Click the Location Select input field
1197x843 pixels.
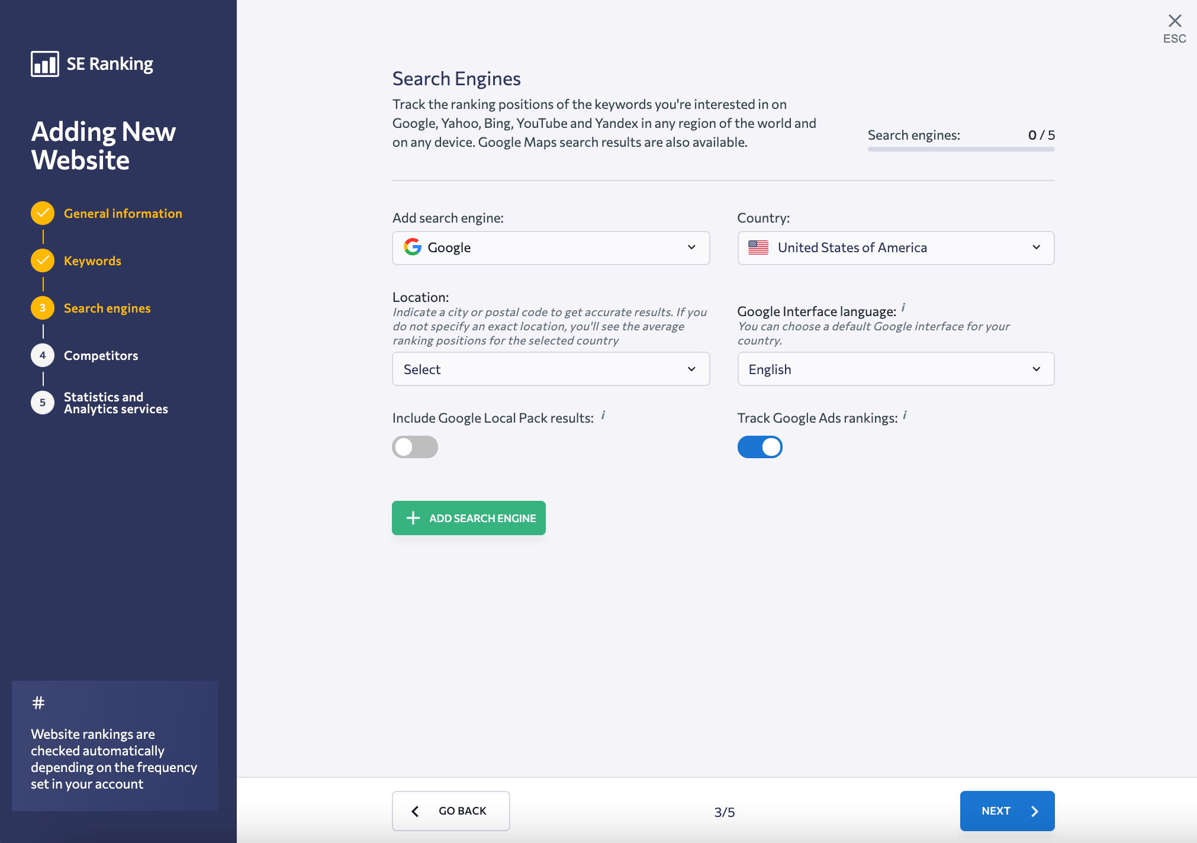click(550, 369)
